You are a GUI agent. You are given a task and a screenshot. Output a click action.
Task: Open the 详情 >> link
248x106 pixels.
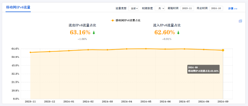[x=233, y=9]
